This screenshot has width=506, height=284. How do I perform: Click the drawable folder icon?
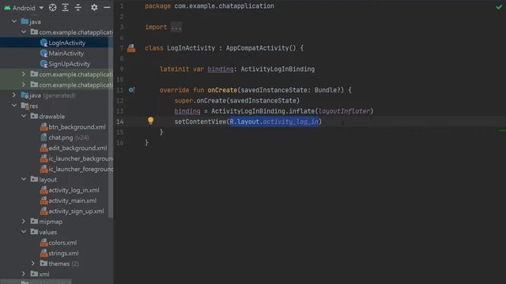pyautogui.click(x=34, y=116)
